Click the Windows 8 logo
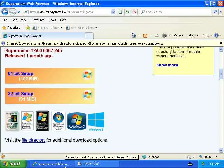The width and height of the screenshot is (224, 168). point(96,122)
